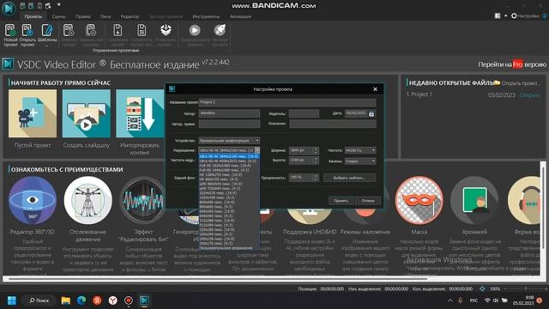Image resolution: width=549 pixels, height=309 pixels.
Task: Open Microsoft Edge from the taskbar
Action: (81, 300)
